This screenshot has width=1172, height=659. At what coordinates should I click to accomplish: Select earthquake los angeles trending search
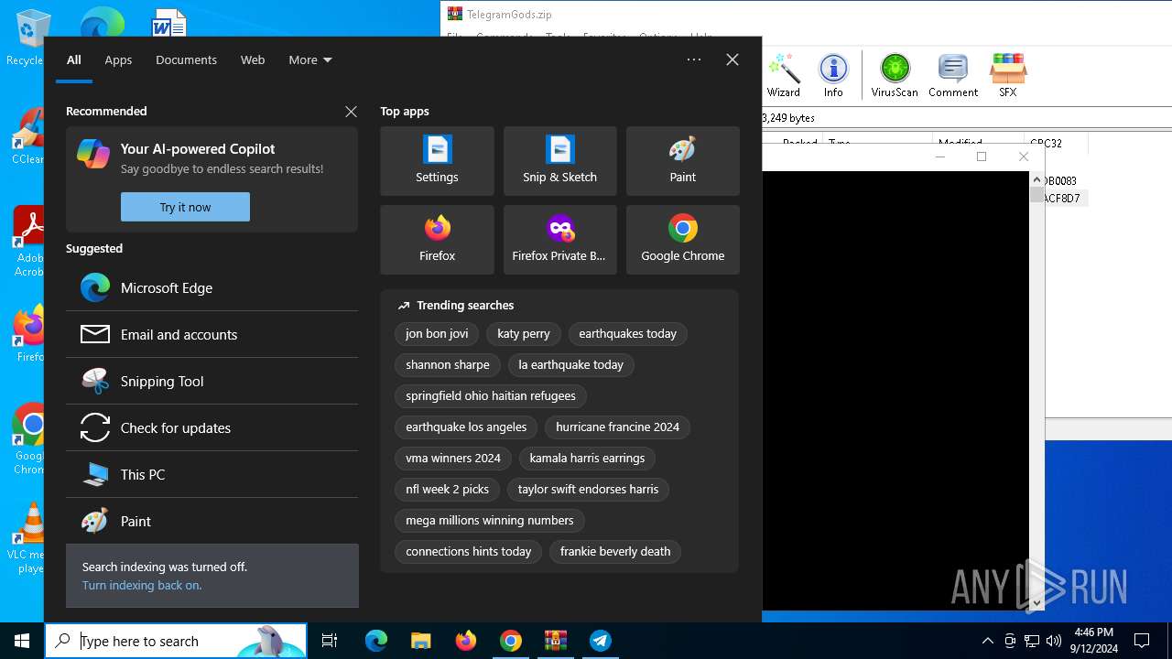point(466,427)
